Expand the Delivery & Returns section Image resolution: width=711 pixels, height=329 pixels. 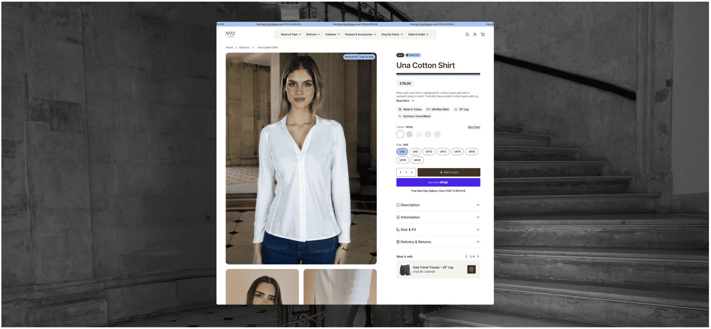click(438, 242)
